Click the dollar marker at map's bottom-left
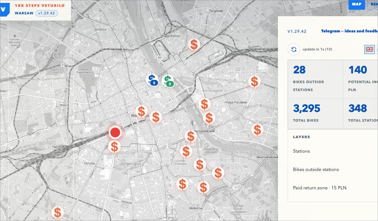 58,213
